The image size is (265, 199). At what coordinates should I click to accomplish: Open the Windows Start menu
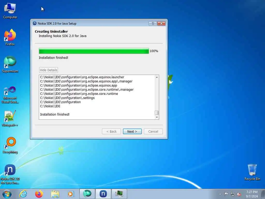tap(7, 194)
